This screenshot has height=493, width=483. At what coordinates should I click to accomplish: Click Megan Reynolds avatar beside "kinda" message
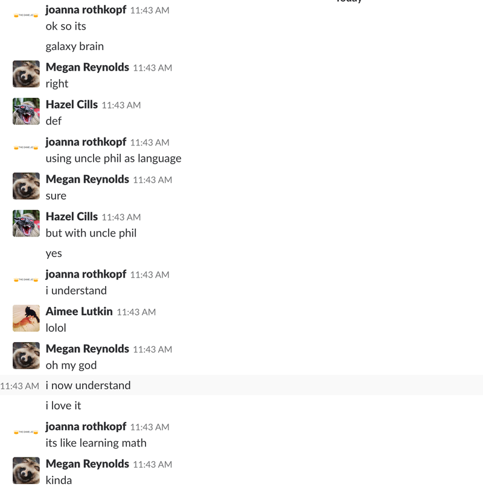coord(26,471)
